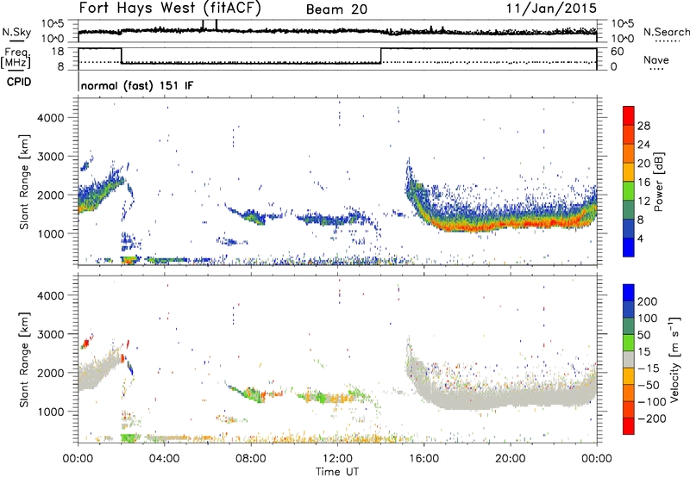Click the date '11/Jan/2015'
The width and height of the screenshot is (690, 477).
[551, 8]
